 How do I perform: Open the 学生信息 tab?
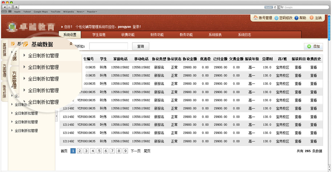tap(99, 35)
